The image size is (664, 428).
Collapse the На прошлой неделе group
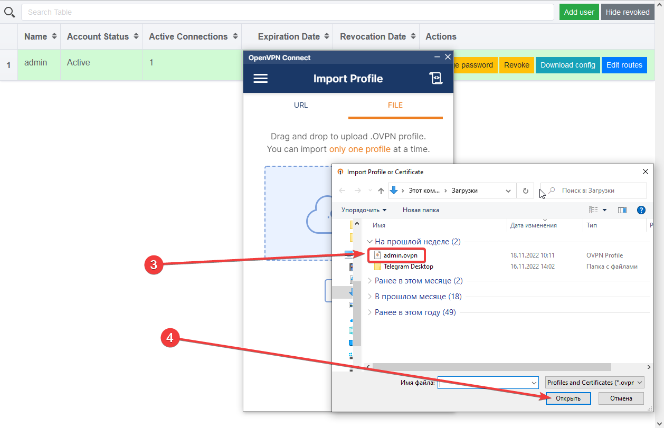tap(369, 242)
